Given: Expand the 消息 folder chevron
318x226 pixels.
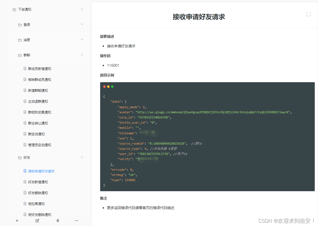Looking at the screenshot, I should pos(82,39).
